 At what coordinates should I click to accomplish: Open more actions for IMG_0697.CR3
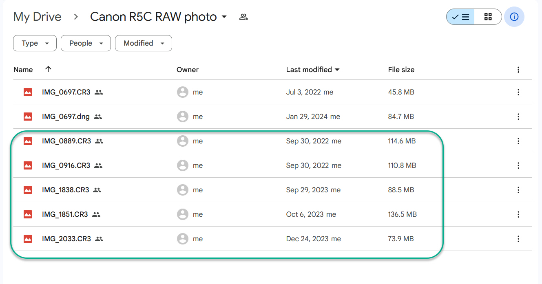(518, 92)
